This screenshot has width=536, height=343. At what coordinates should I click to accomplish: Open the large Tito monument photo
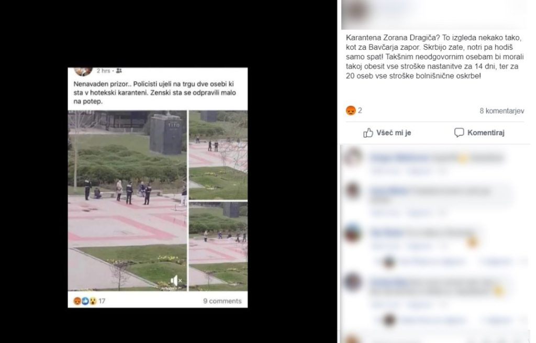coord(128,201)
